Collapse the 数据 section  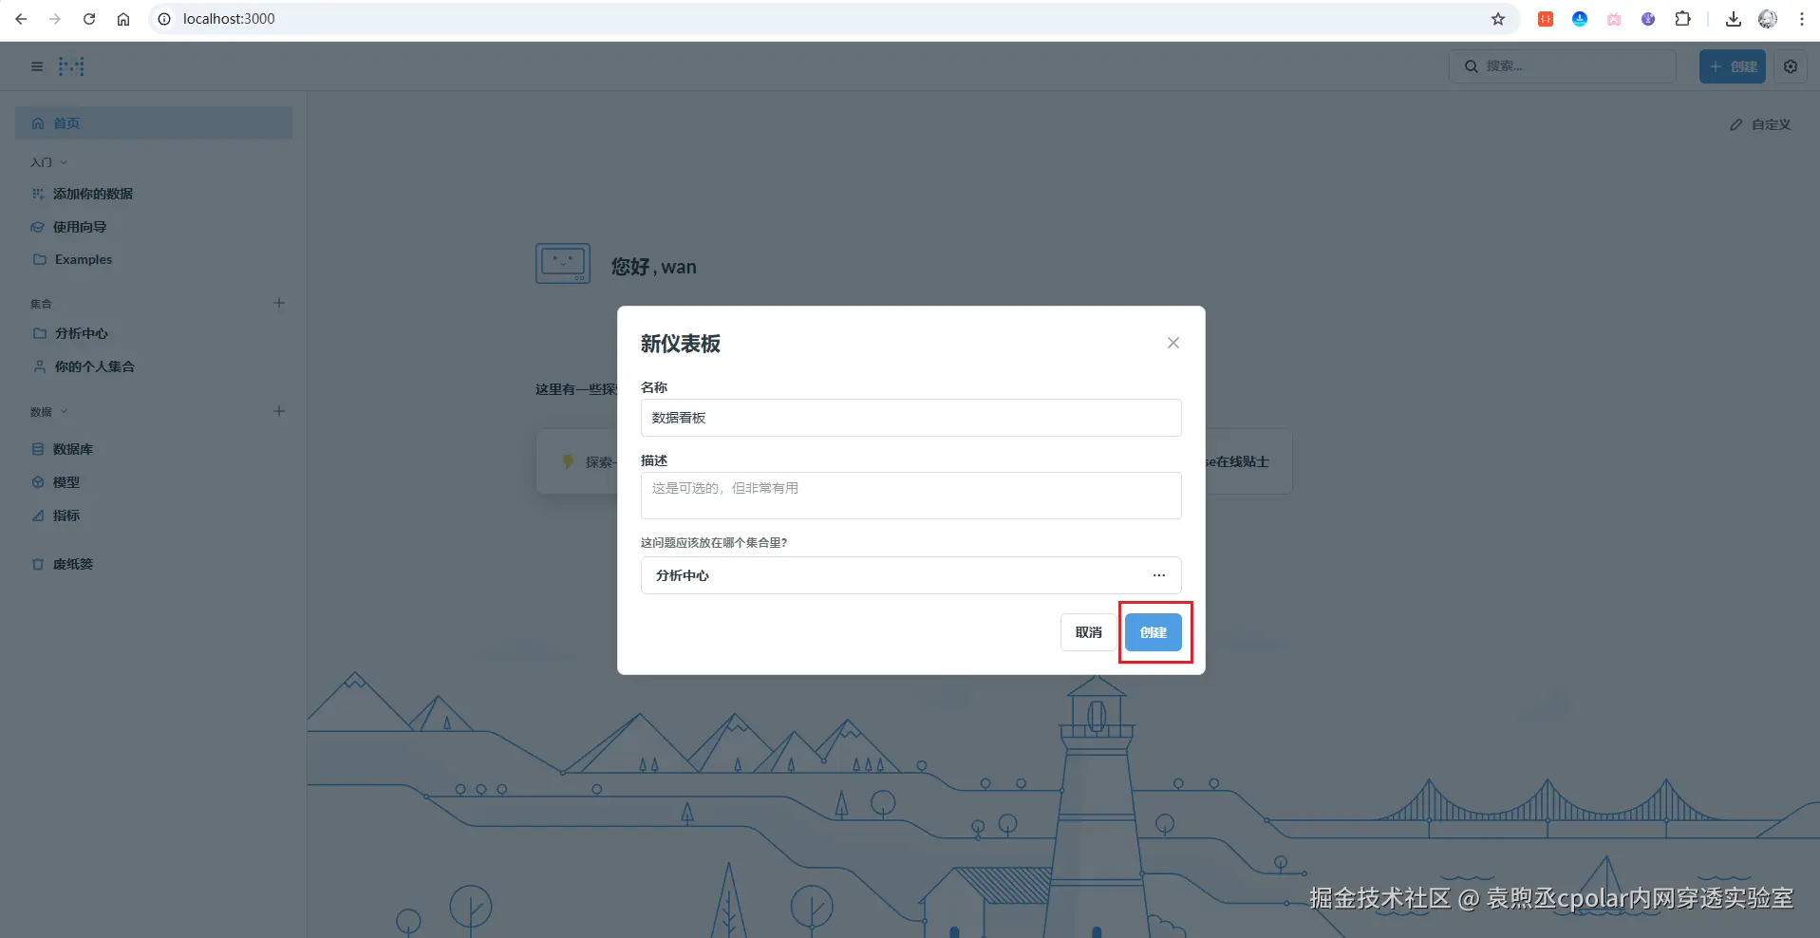pos(49,412)
